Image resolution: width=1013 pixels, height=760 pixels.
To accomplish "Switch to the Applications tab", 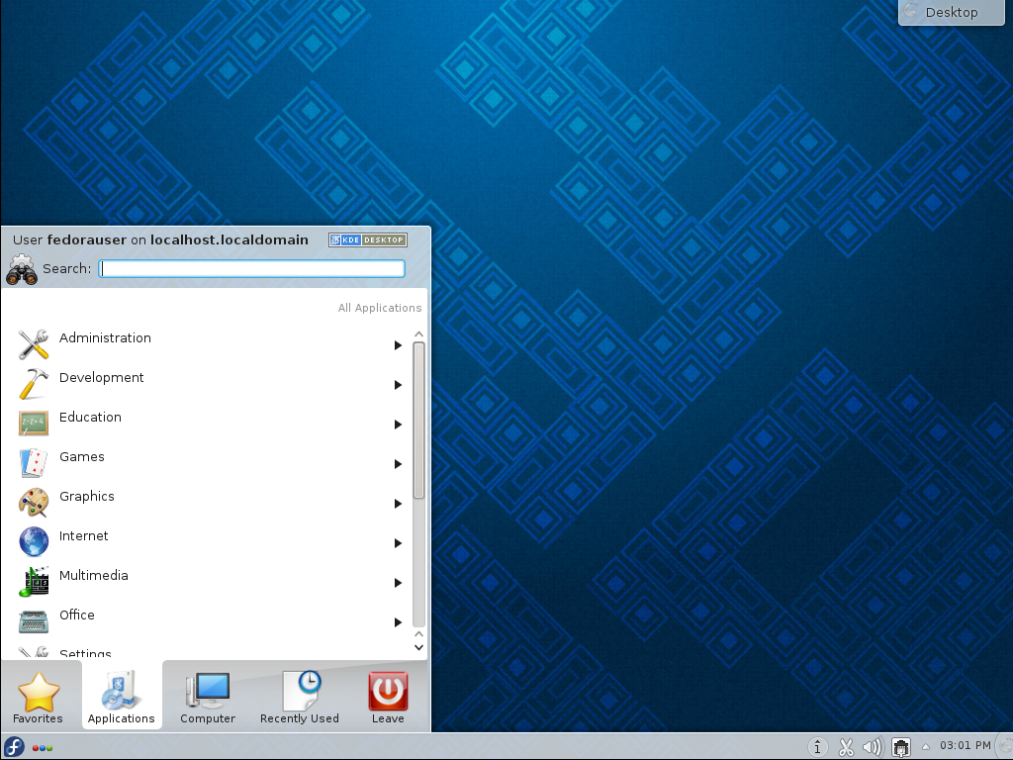I will pyautogui.click(x=122, y=696).
